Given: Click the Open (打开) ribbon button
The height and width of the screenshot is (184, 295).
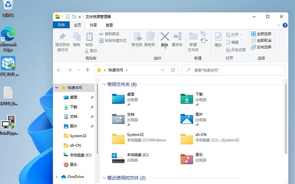Looking at the screenshot, I should click(x=234, y=34).
